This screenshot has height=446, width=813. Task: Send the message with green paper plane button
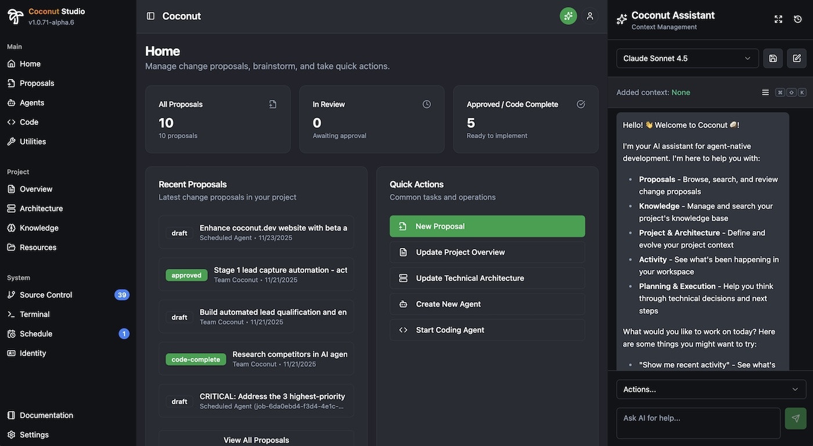(x=796, y=418)
